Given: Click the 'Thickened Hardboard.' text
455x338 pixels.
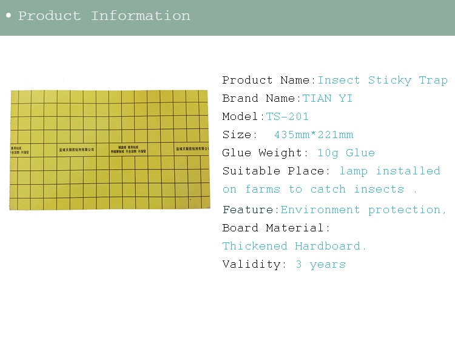Looking at the screenshot, I should [x=294, y=246].
